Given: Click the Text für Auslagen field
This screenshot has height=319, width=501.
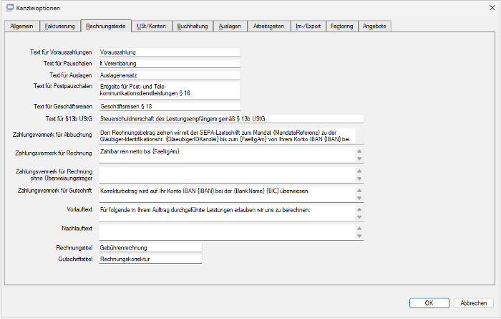Looking at the screenshot, I should pyautogui.click(x=170, y=75).
